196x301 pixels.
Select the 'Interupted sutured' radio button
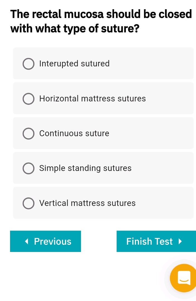(28, 64)
